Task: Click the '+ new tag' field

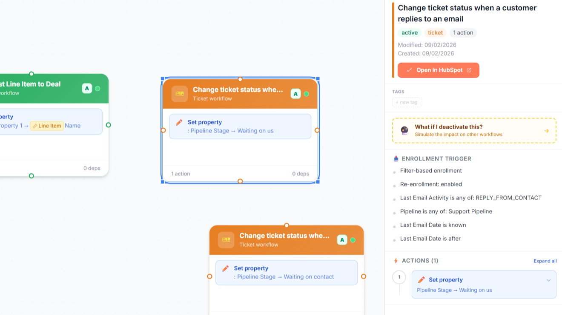Action: click(x=407, y=102)
